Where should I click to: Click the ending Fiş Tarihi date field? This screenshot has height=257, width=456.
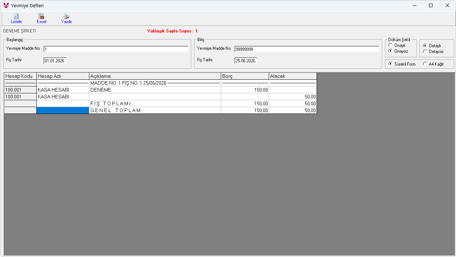(246, 61)
